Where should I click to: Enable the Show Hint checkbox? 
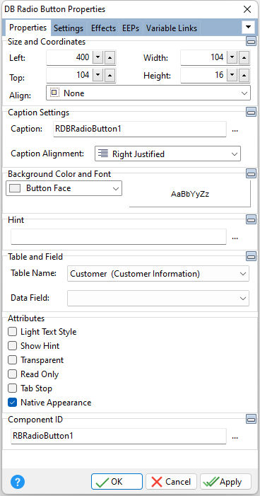[x=12, y=346]
